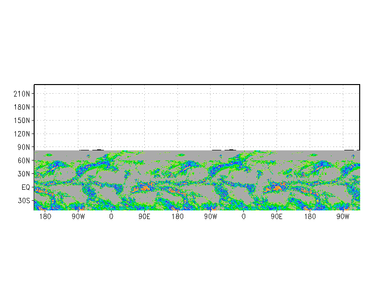Select the rightmost 0 longitude label

[x=243, y=217]
